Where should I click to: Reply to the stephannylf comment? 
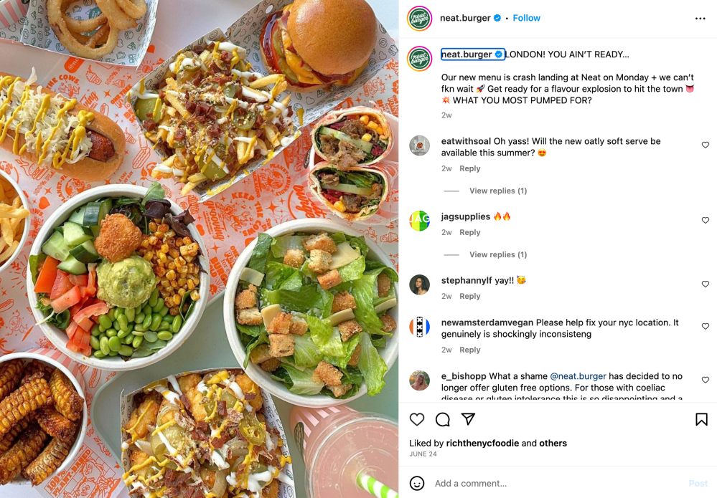469,296
